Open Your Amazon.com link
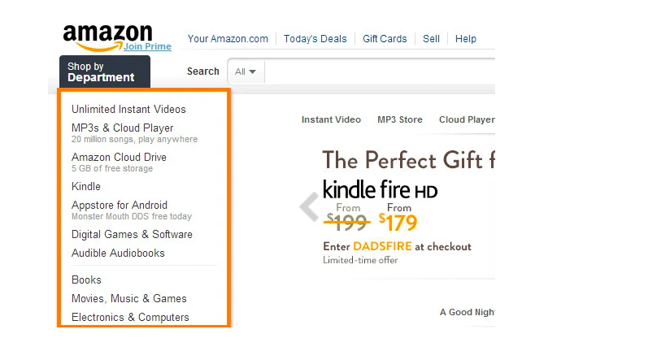Viewport: 670px width, 351px height. pyautogui.click(x=228, y=39)
